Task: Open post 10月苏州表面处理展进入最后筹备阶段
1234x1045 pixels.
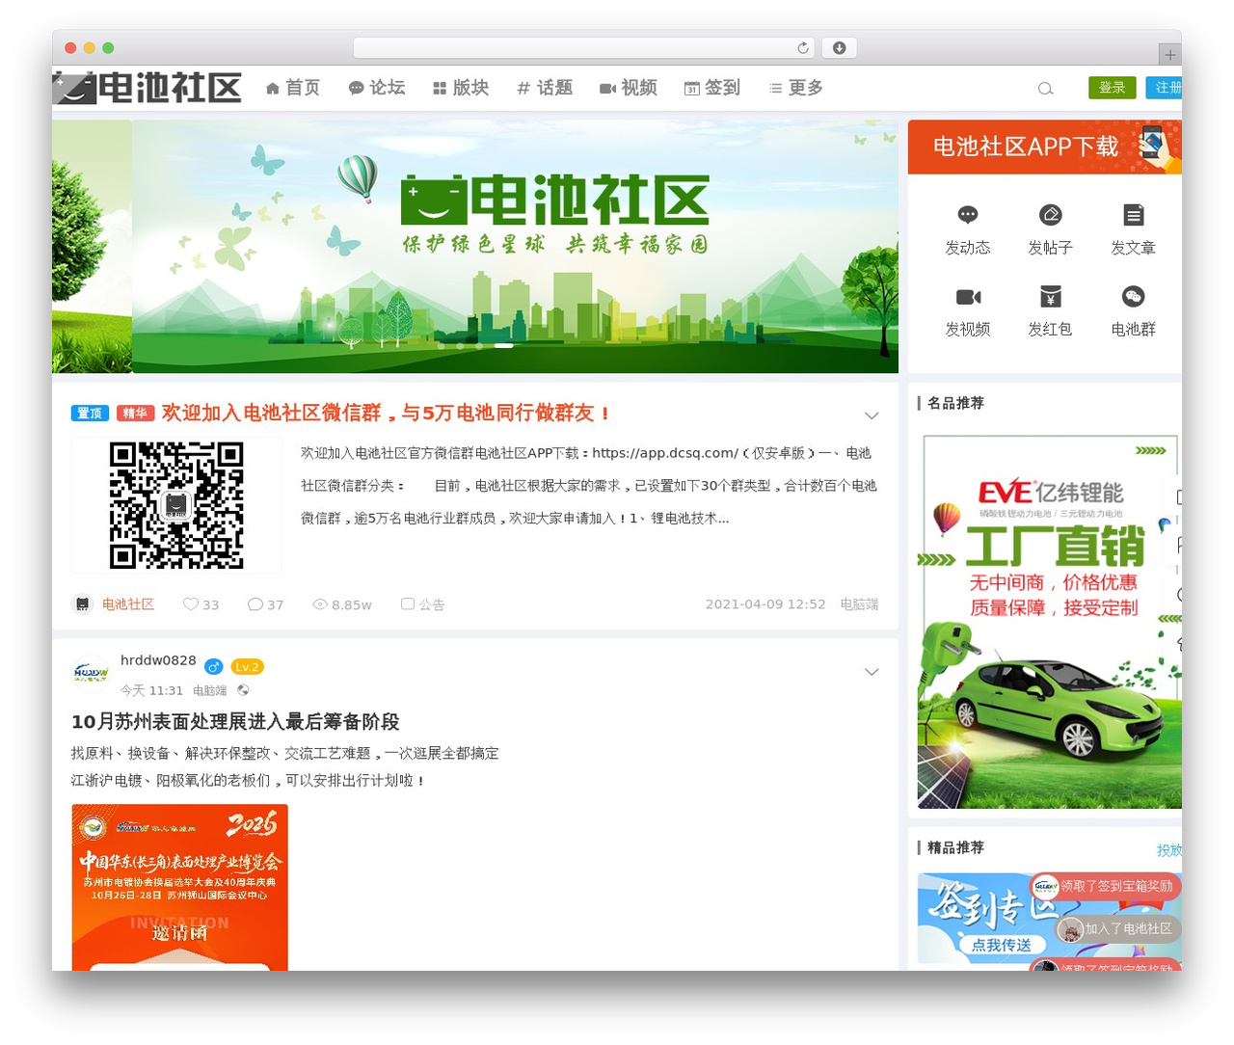Action: (235, 722)
